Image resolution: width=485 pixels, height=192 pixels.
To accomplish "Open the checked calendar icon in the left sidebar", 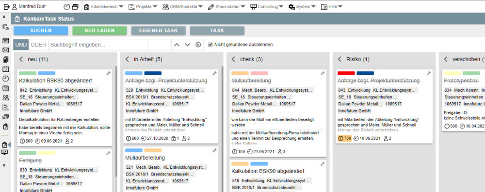I will tap(5, 69).
